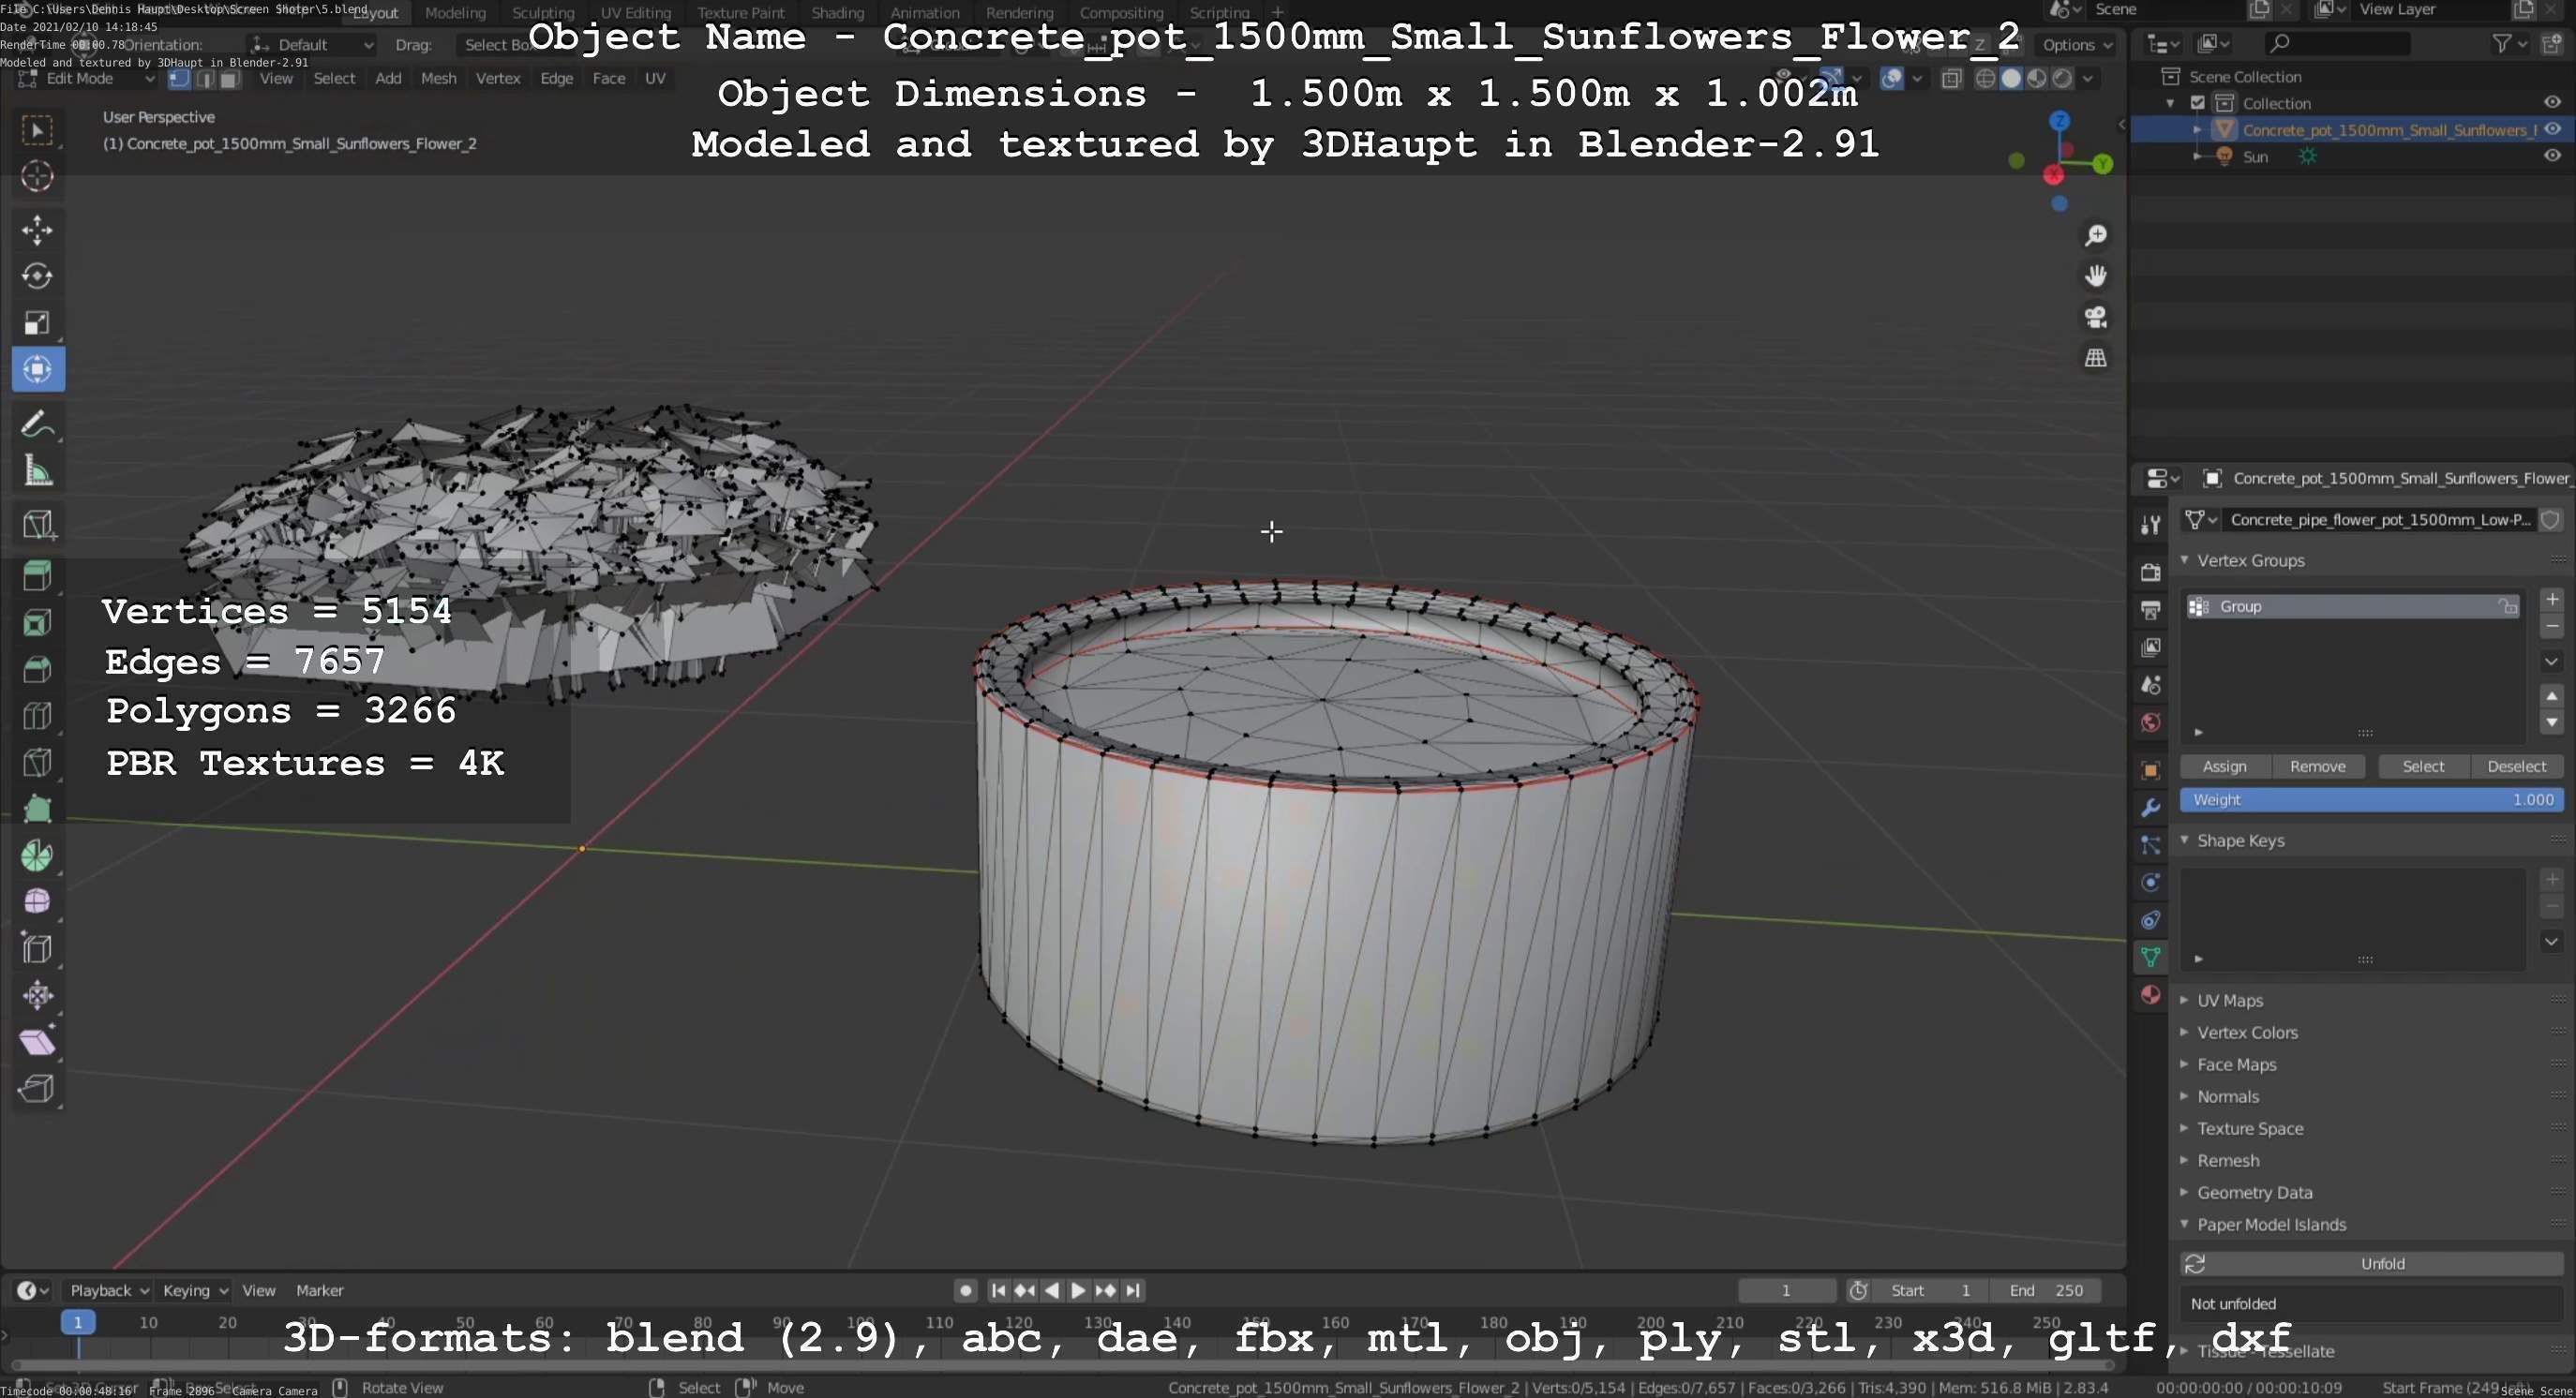2576x1398 pixels.
Task: Open the Keying dropdown in the timeline
Action: point(194,1290)
